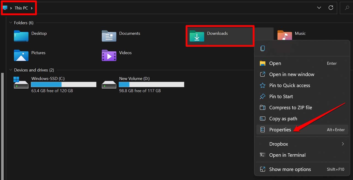
Task: Choose Compress to ZIP file
Action: 290,108
